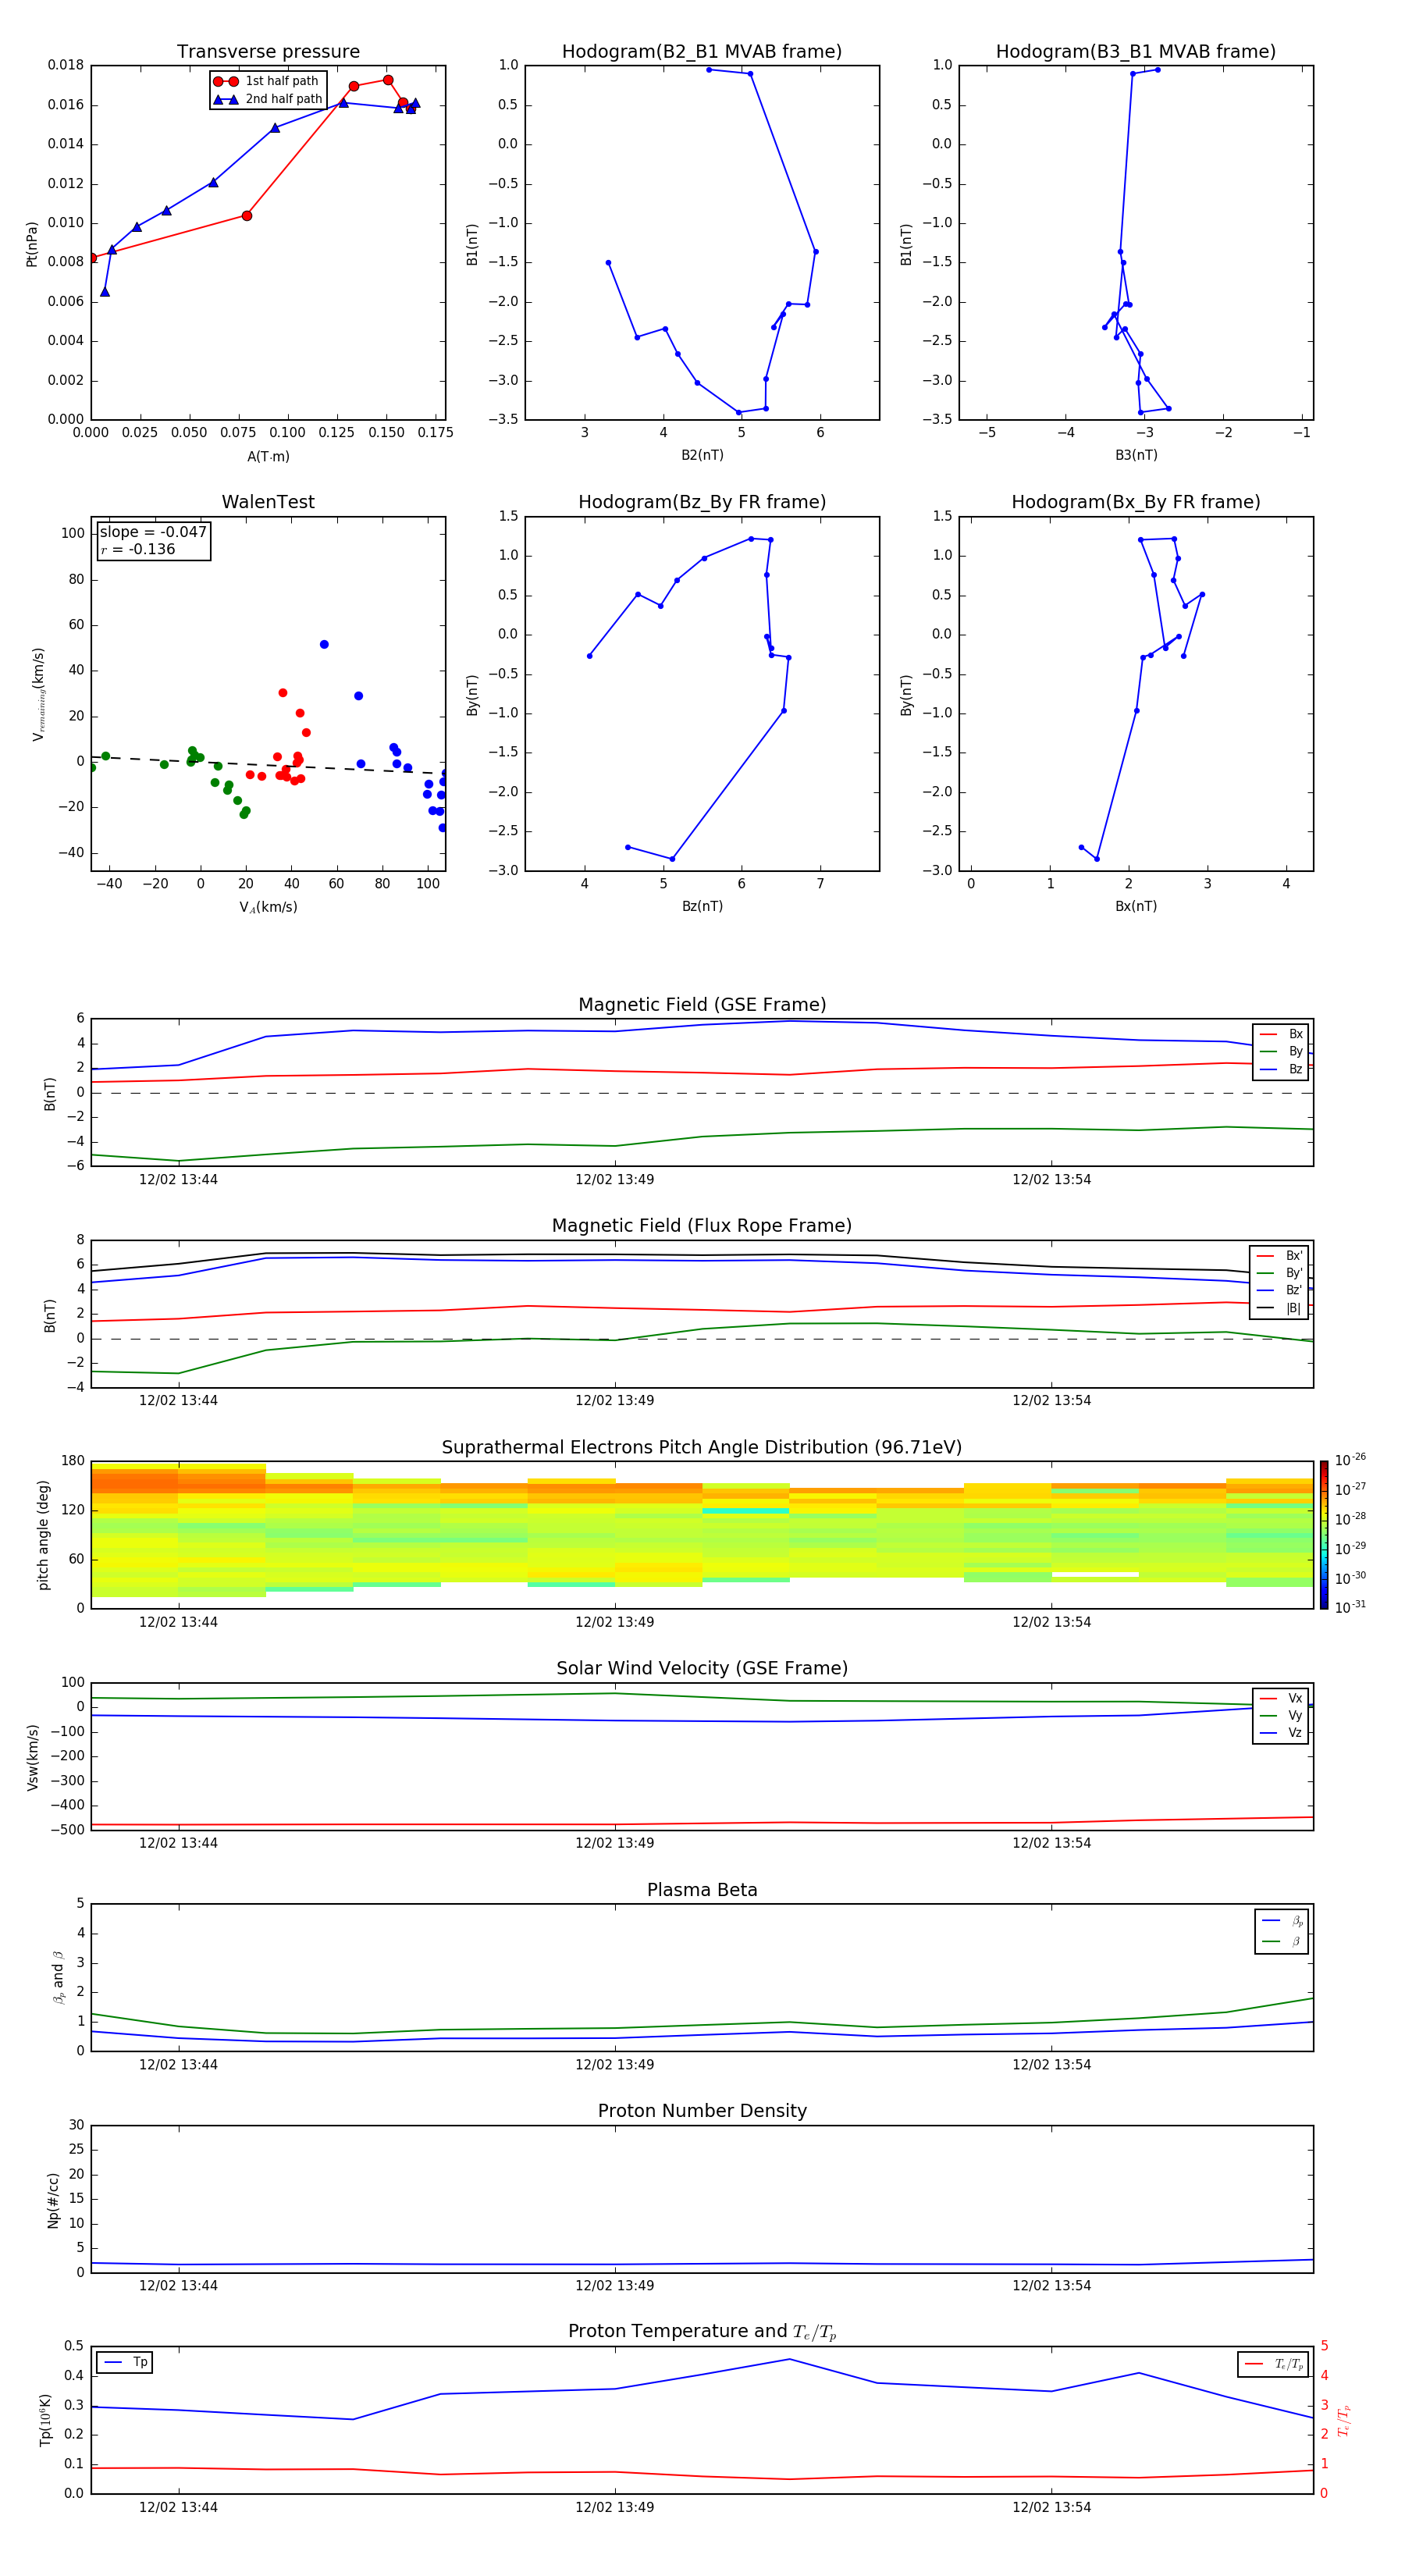
Task: Click the 'r = -0.136' annotation
Action: pos(138,549)
